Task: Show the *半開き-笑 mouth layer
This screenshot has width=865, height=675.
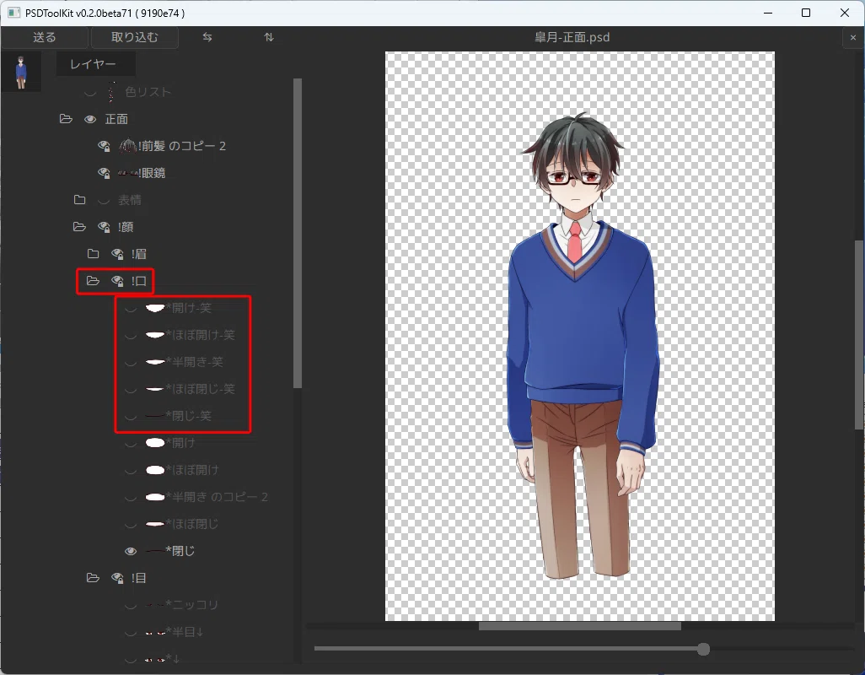Action: click(130, 363)
